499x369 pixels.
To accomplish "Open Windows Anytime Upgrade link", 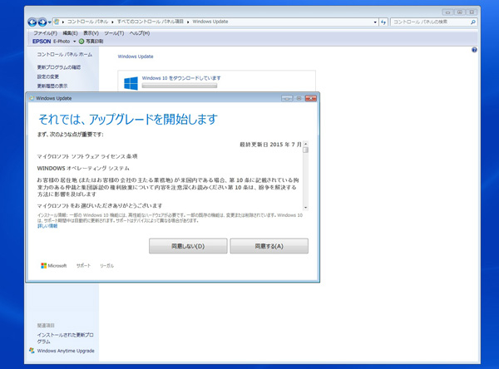I will click(x=66, y=351).
